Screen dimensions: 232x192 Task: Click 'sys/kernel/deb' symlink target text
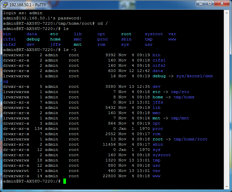tap(194, 76)
